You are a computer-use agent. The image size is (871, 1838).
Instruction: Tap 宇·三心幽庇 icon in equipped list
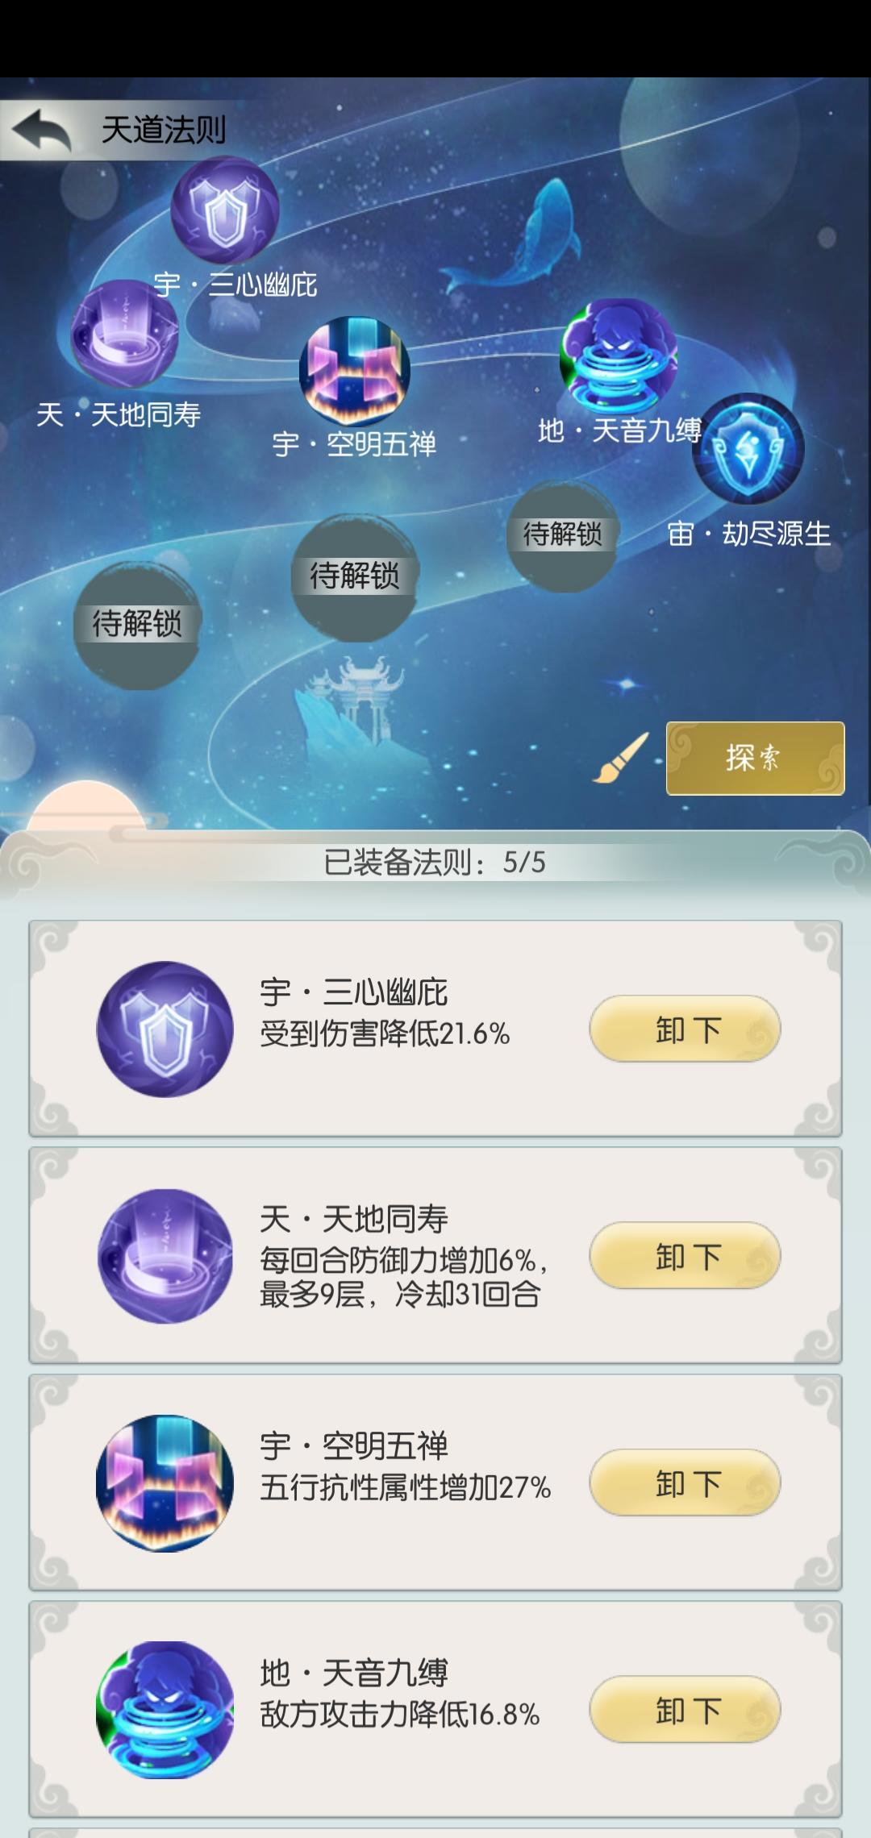tap(165, 1029)
